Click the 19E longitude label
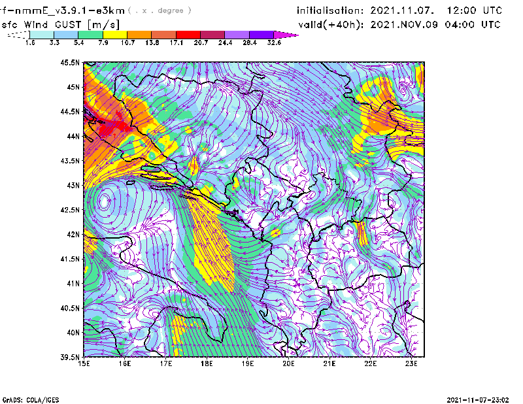523x404 pixels. click(248, 363)
